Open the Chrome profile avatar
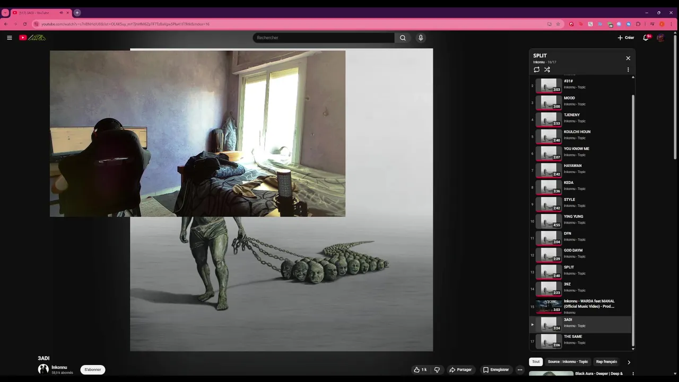The width and height of the screenshot is (679, 382). pos(662,24)
